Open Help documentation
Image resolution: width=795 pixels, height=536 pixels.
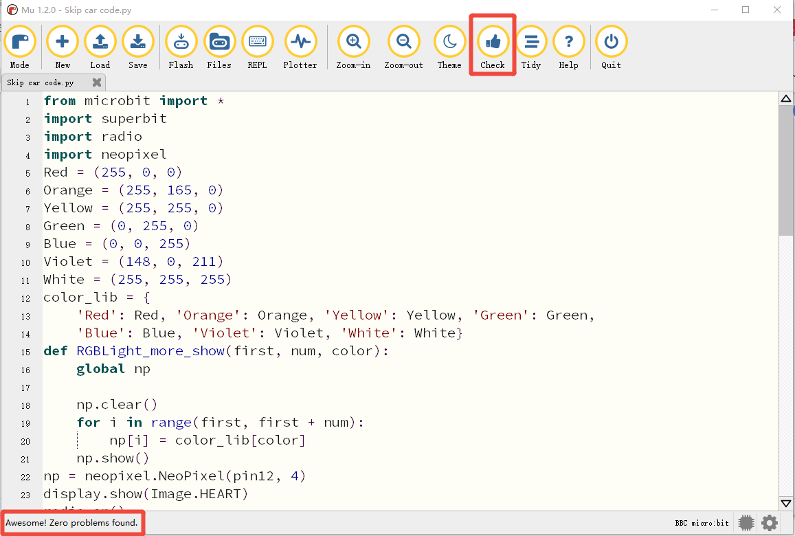(x=568, y=47)
